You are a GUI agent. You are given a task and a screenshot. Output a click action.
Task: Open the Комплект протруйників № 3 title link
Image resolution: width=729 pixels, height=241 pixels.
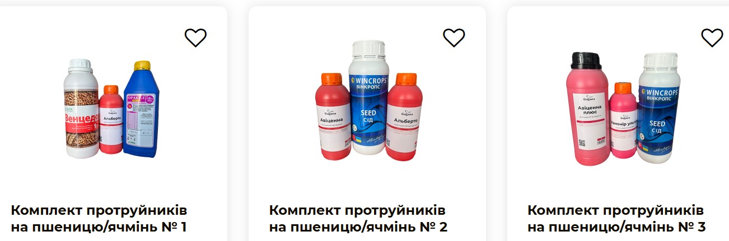coord(616,219)
